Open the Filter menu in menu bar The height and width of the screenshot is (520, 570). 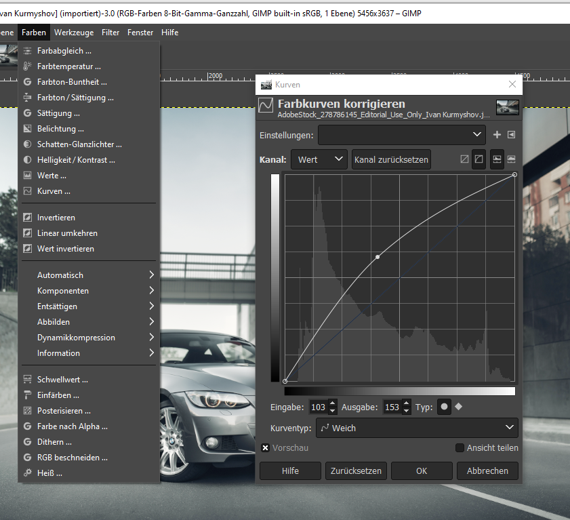[110, 32]
